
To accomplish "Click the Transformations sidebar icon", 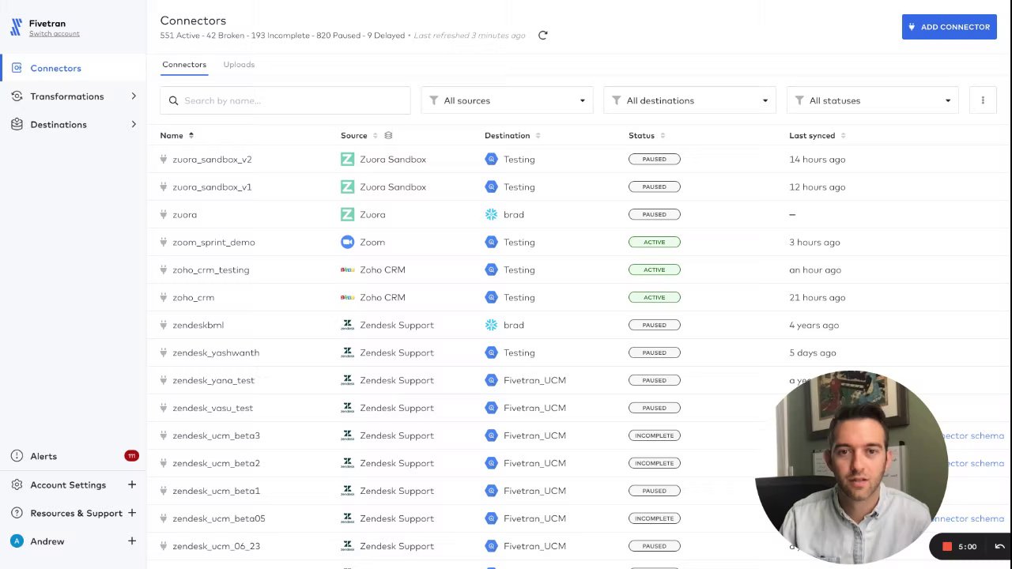I will 17,96.
